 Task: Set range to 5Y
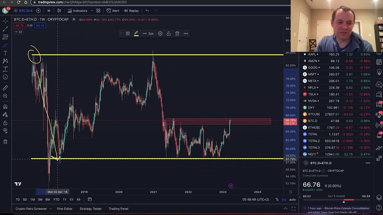pos(72,199)
